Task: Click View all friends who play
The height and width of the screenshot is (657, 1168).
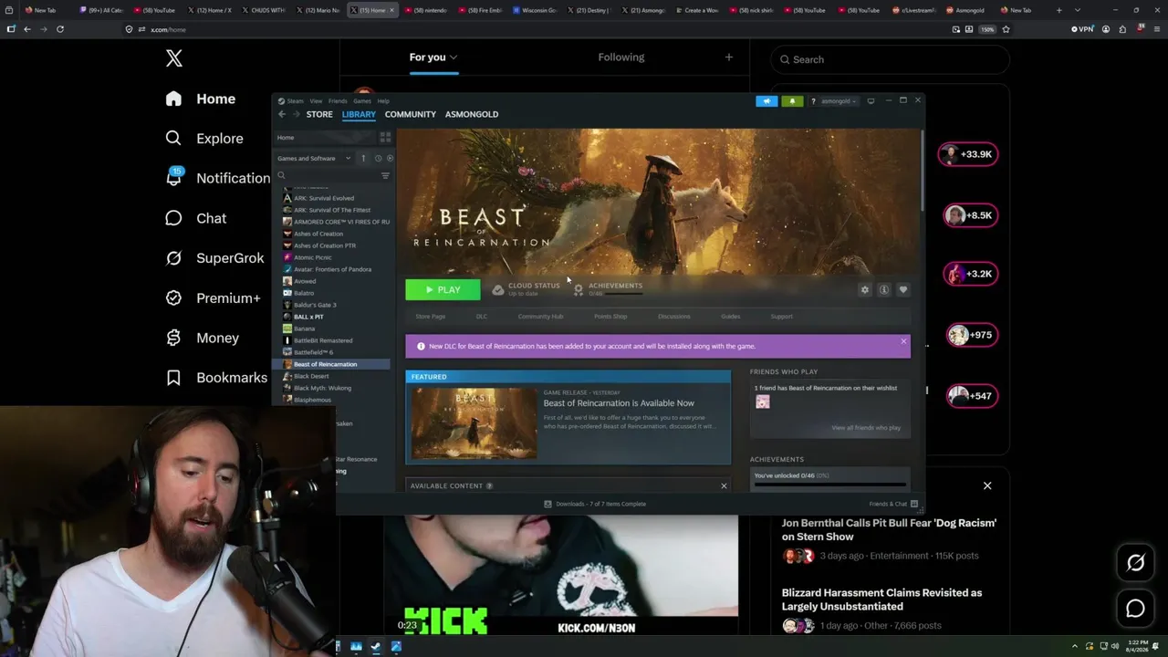Action: (x=866, y=428)
